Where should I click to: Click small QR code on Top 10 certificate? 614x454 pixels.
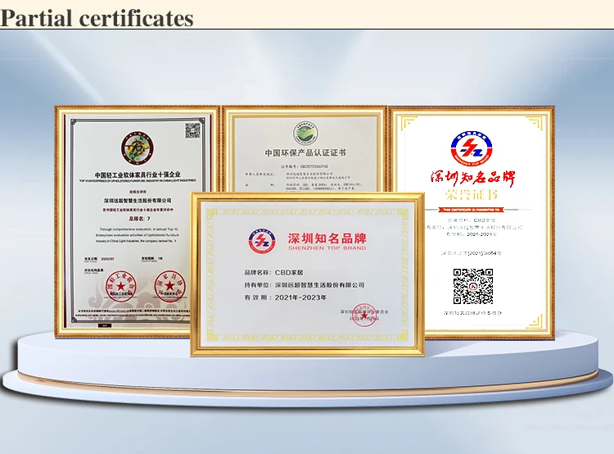click(192, 130)
